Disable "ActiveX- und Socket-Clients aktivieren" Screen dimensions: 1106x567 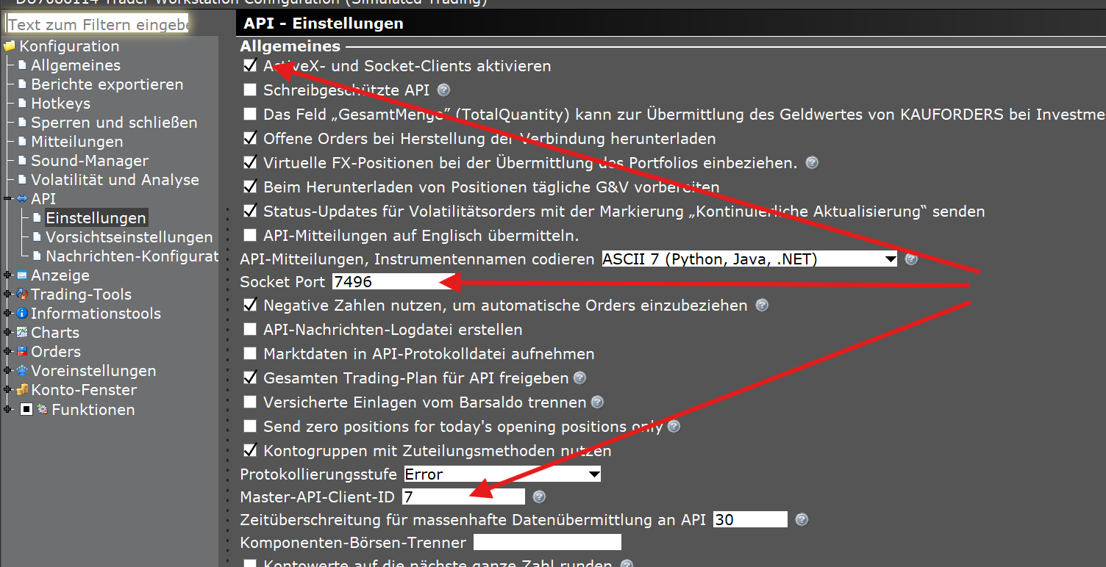click(x=250, y=65)
